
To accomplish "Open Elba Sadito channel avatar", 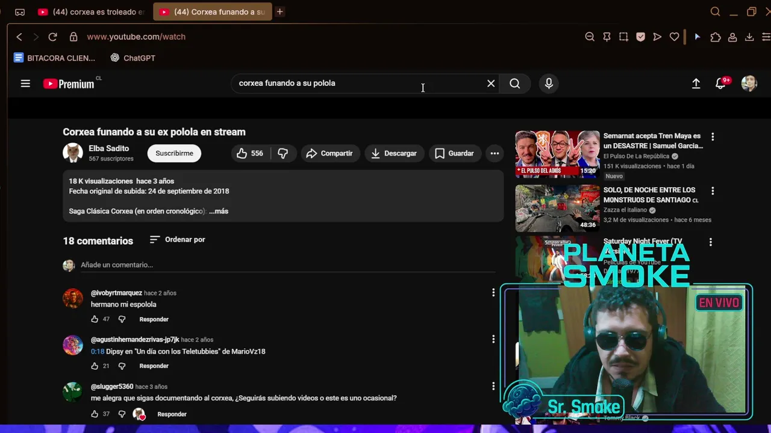I will tap(73, 153).
